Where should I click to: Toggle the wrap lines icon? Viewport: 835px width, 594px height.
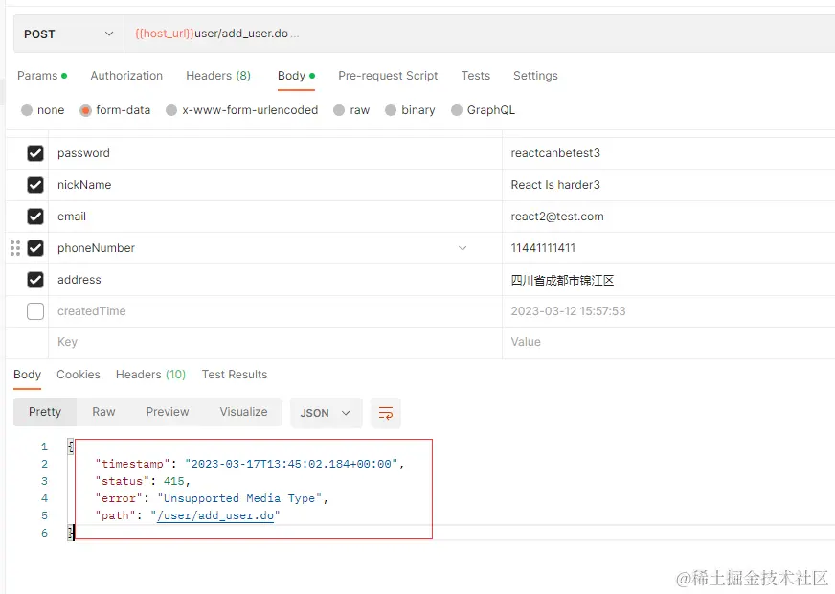point(386,413)
